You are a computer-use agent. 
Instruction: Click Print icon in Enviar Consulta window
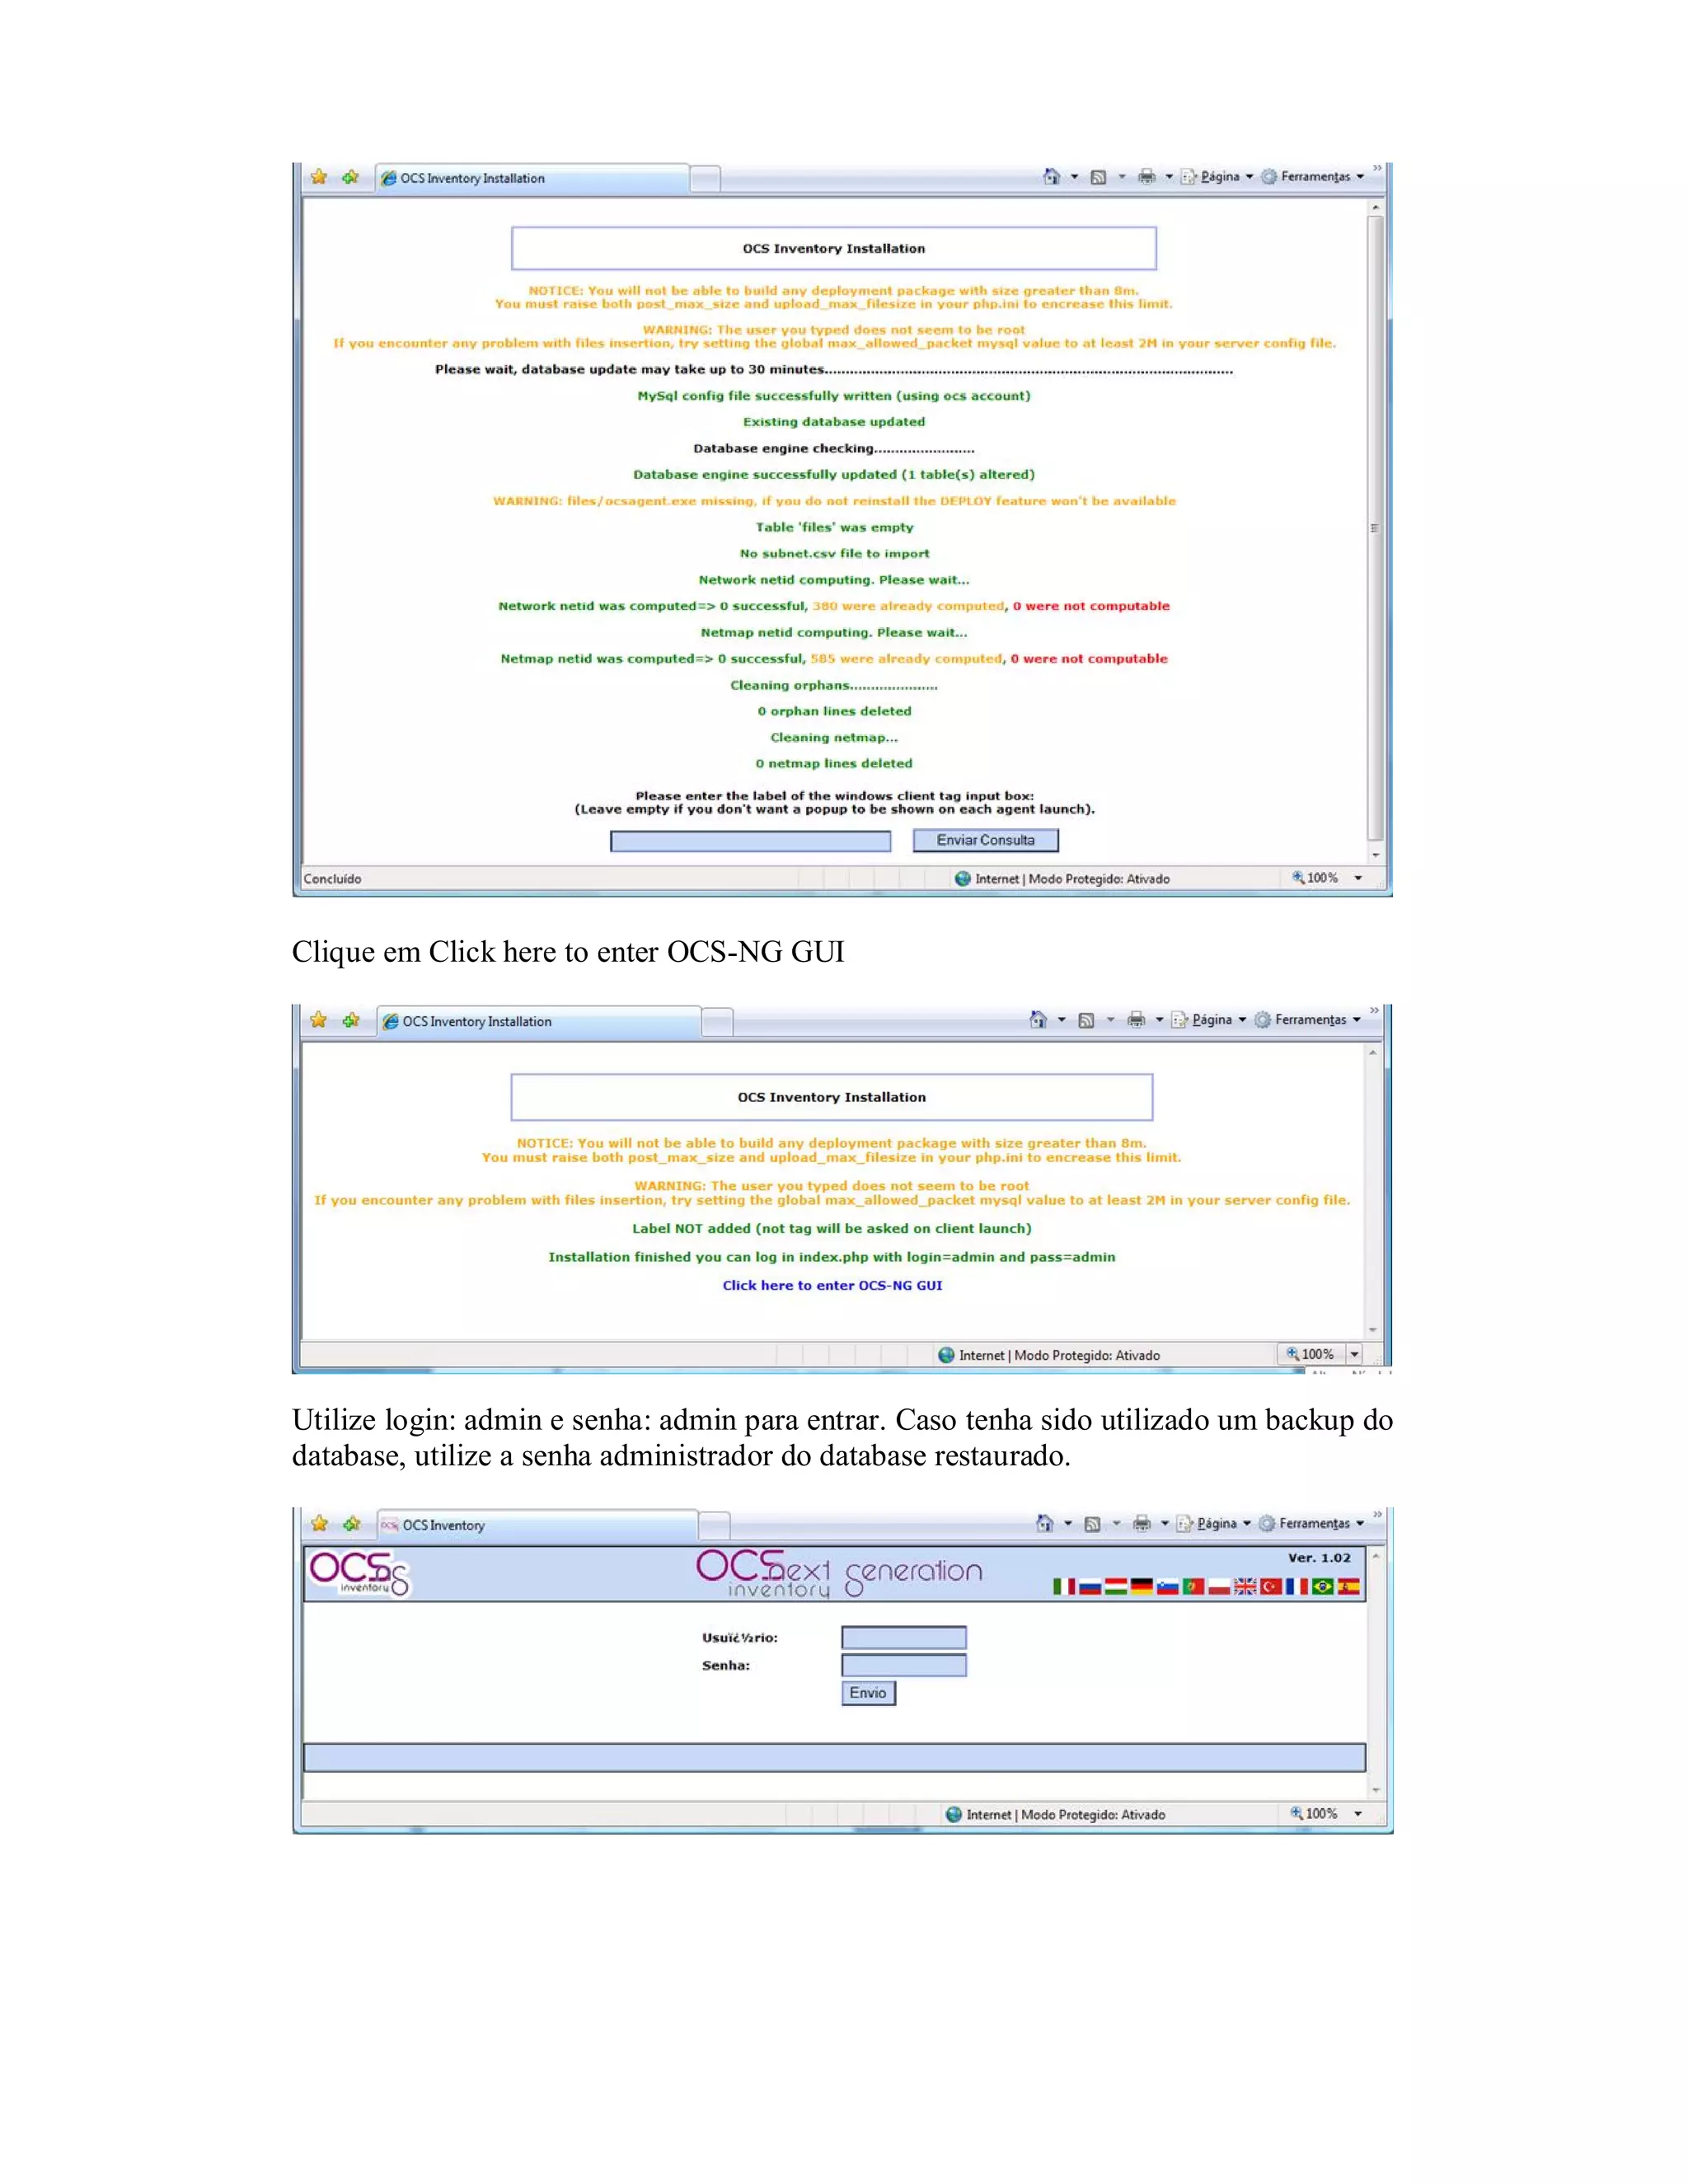1147,176
